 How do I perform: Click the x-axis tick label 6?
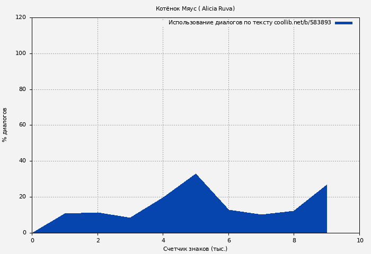pos(228,240)
